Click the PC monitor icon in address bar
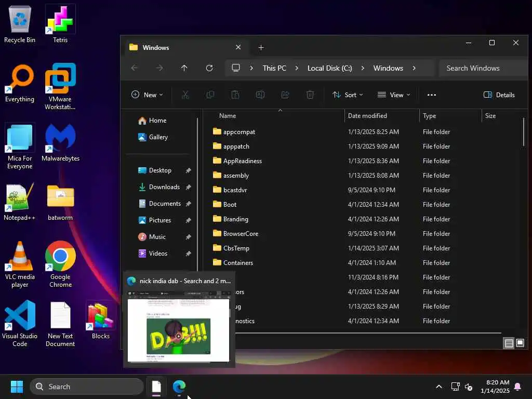This screenshot has width=532, height=399. pyautogui.click(x=236, y=68)
